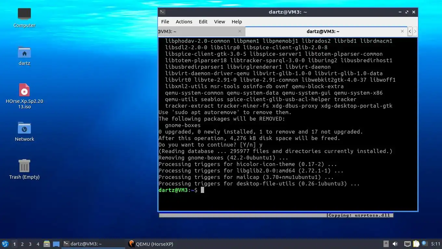The image size is (442, 249).
Task: Select the active dartz@VM3: ~ tab
Action: [x=326, y=31]
